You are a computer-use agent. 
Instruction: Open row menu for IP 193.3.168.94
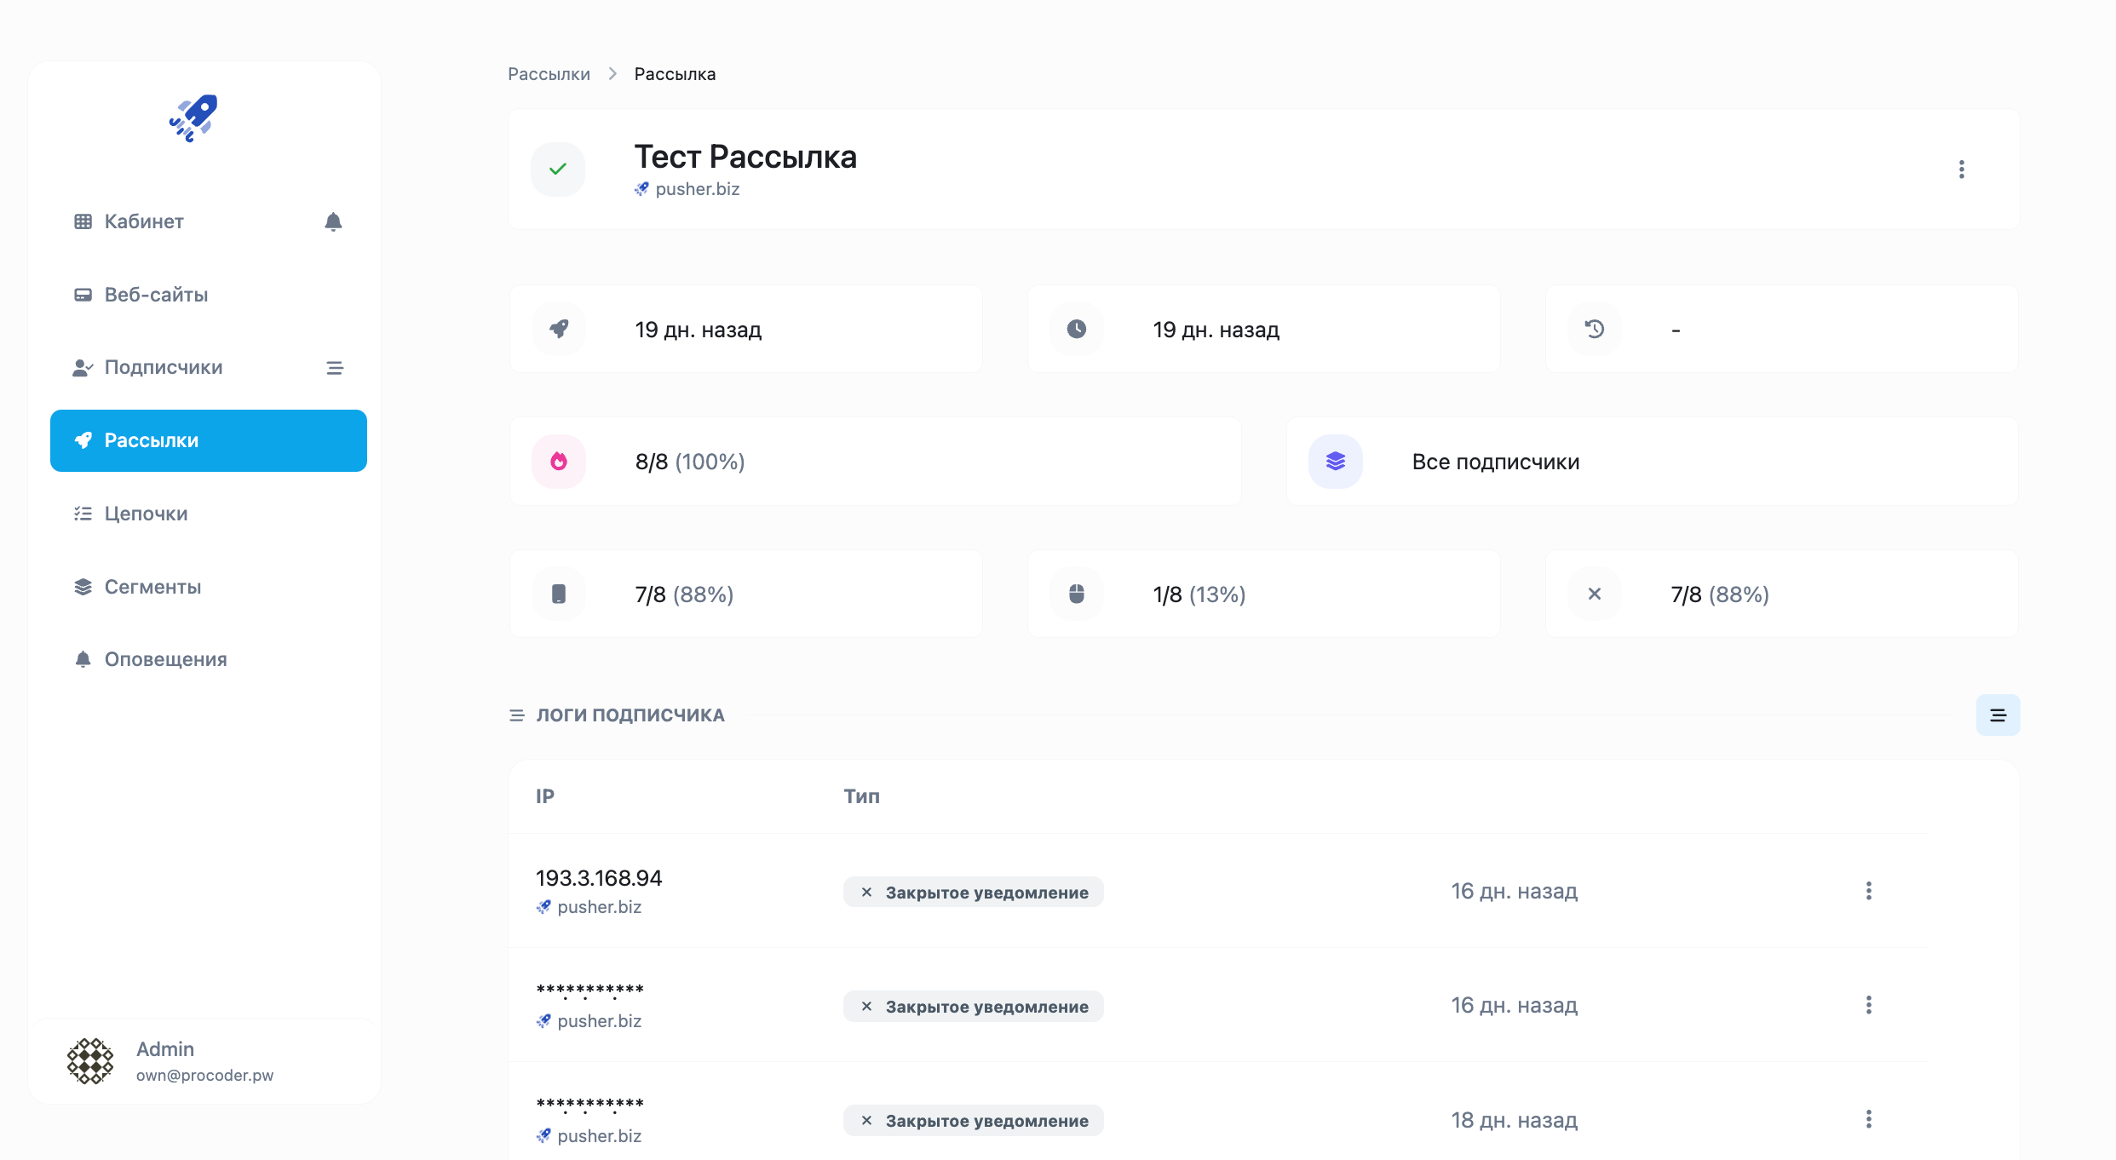(x=1868, y=891)
